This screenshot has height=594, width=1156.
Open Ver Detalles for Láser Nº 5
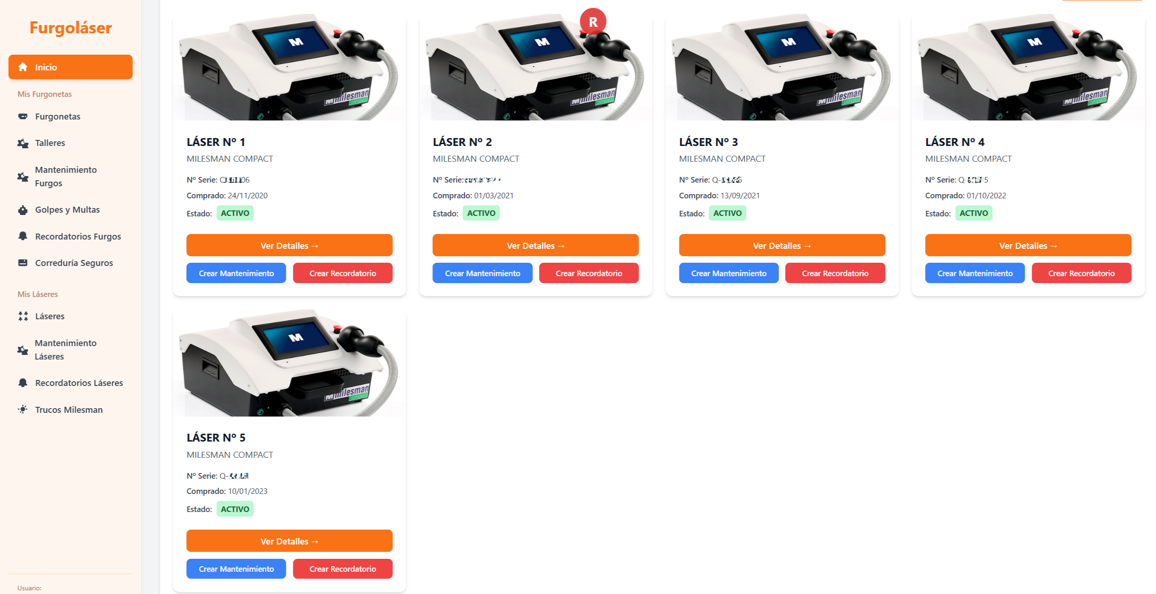pos(289,541)
